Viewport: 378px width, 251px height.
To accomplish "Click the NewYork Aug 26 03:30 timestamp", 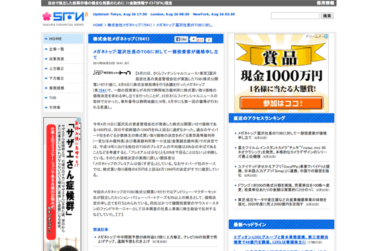I will point(214,14).
